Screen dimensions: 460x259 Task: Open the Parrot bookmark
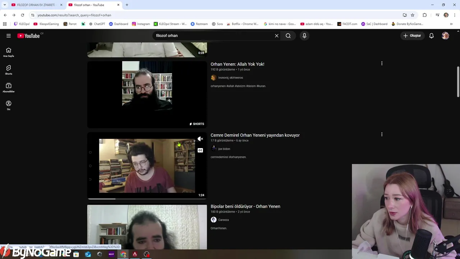(70, 24)
